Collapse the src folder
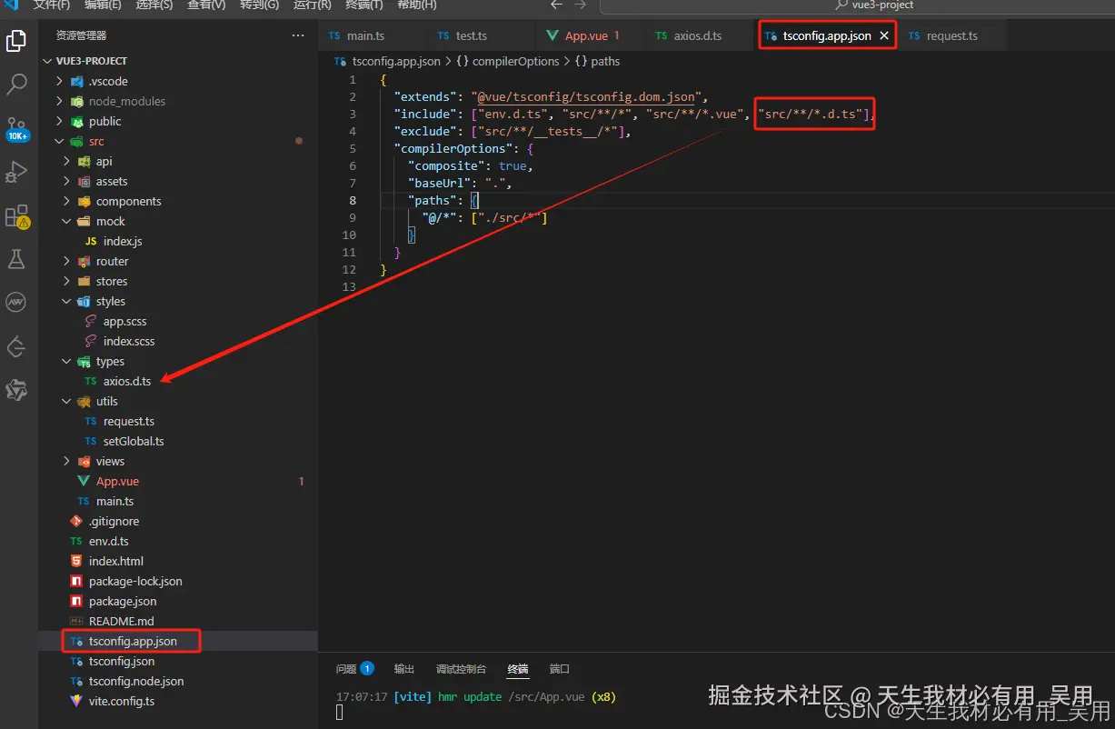 click(x=178, y=141)
